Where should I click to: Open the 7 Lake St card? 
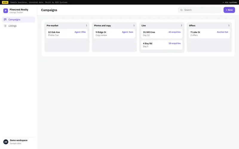click(209, 34)
